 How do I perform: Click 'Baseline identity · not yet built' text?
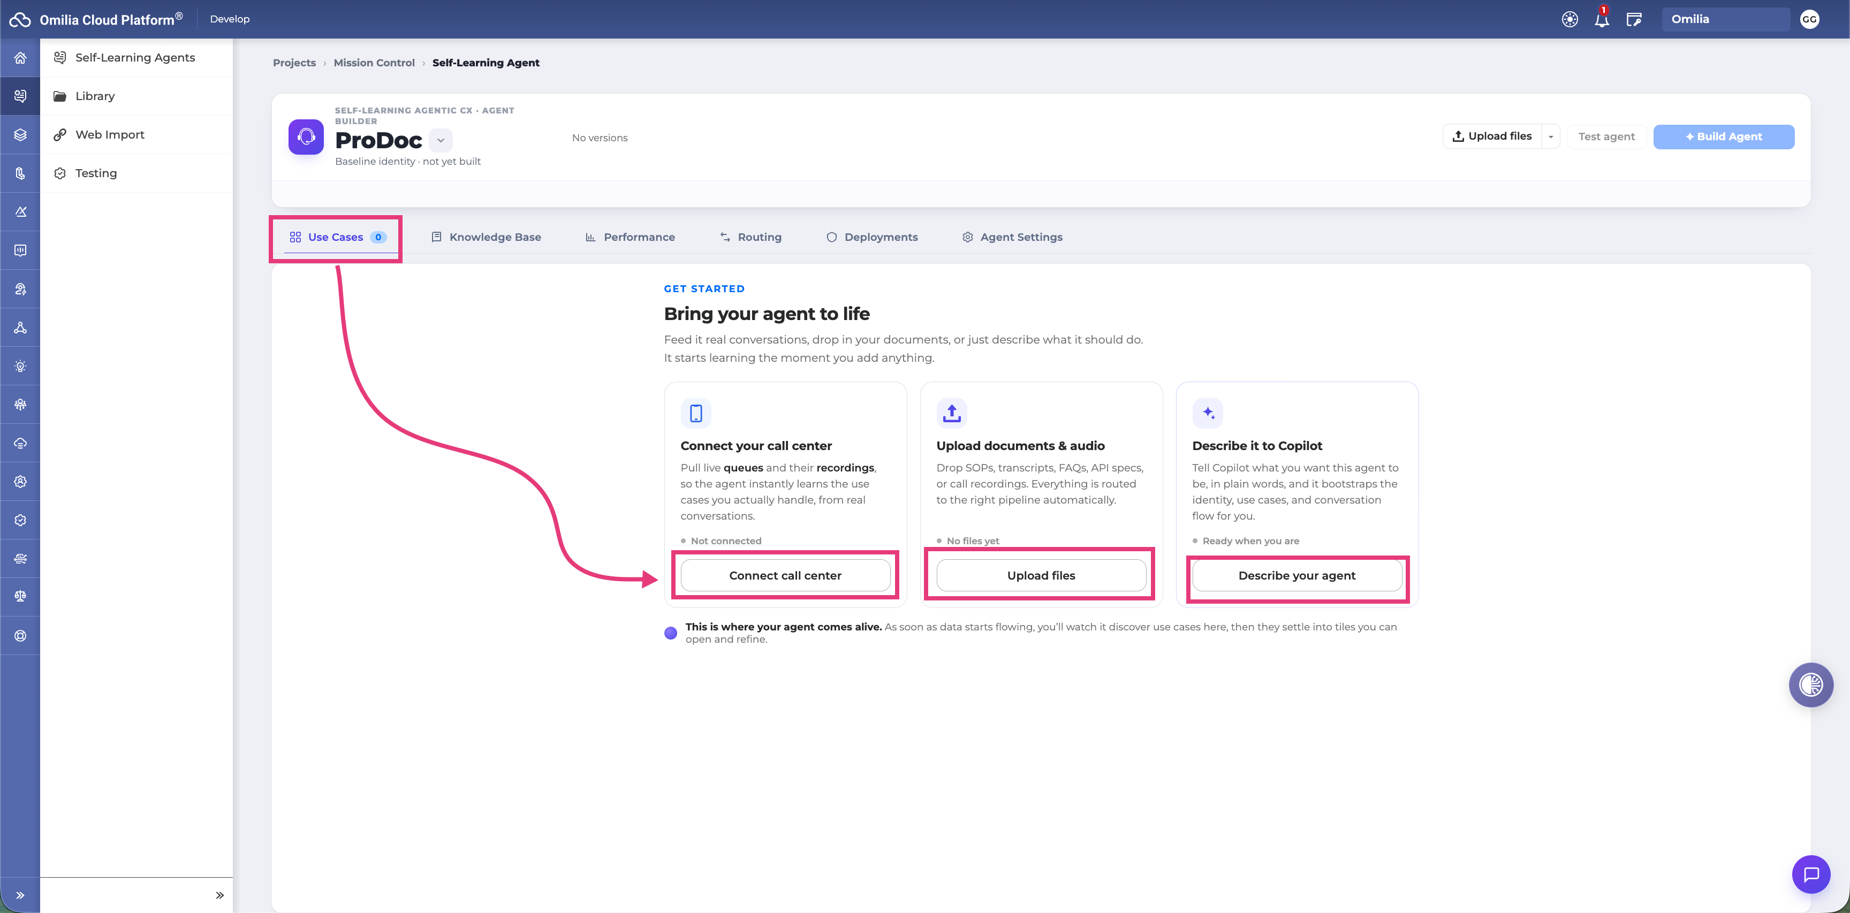[408, 162]
